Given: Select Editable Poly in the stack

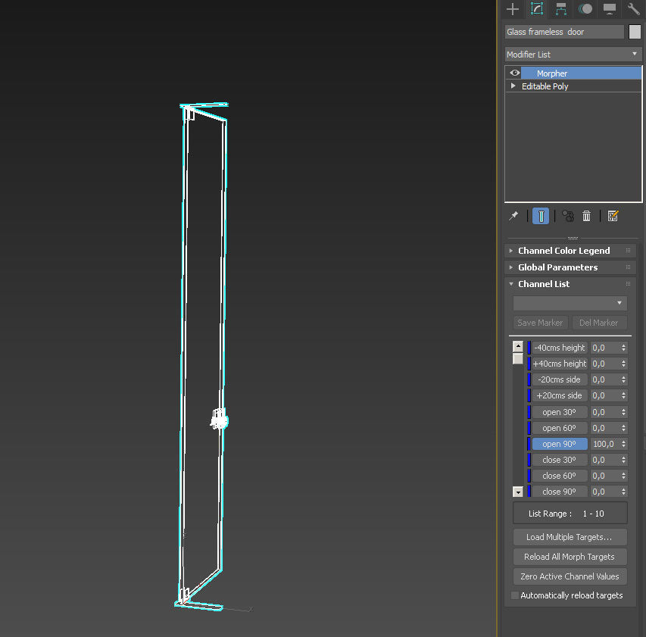Looking at the screenshot, I should click(x=545, y=86).
